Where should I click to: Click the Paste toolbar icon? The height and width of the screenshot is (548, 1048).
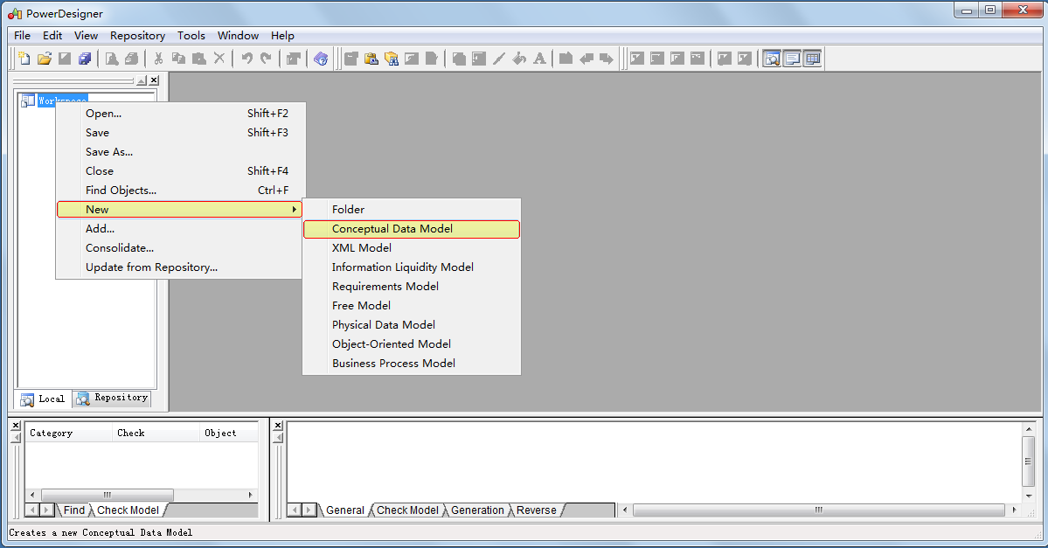pyautogui.click(x=198, y=59)
